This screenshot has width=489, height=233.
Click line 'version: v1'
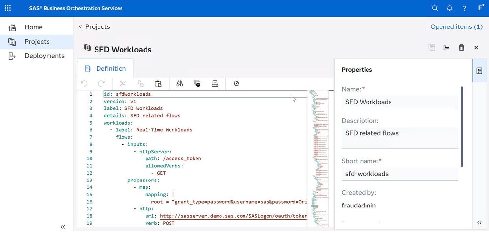(x=120, y=101)
